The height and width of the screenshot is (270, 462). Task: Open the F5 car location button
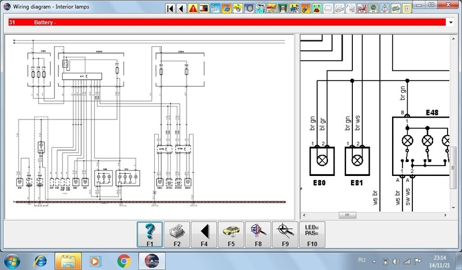pyautogui.click(x=231, y=234)
